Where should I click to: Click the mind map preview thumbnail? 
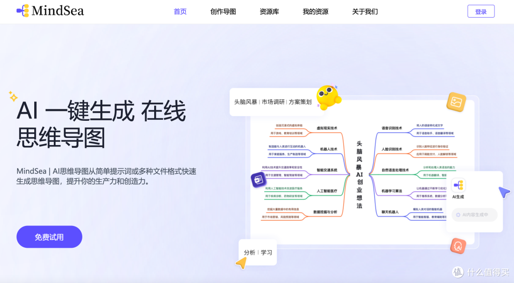point(362,172)
